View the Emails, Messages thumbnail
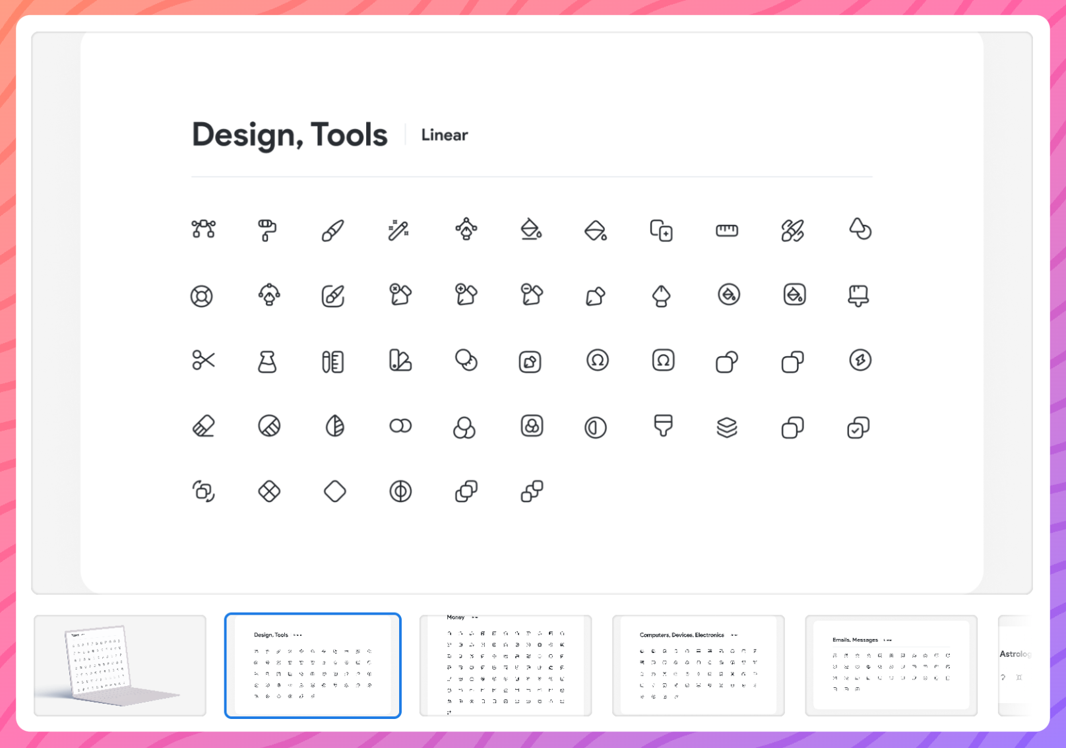The width and height of the screenshot is (1066, 748). 891,666
